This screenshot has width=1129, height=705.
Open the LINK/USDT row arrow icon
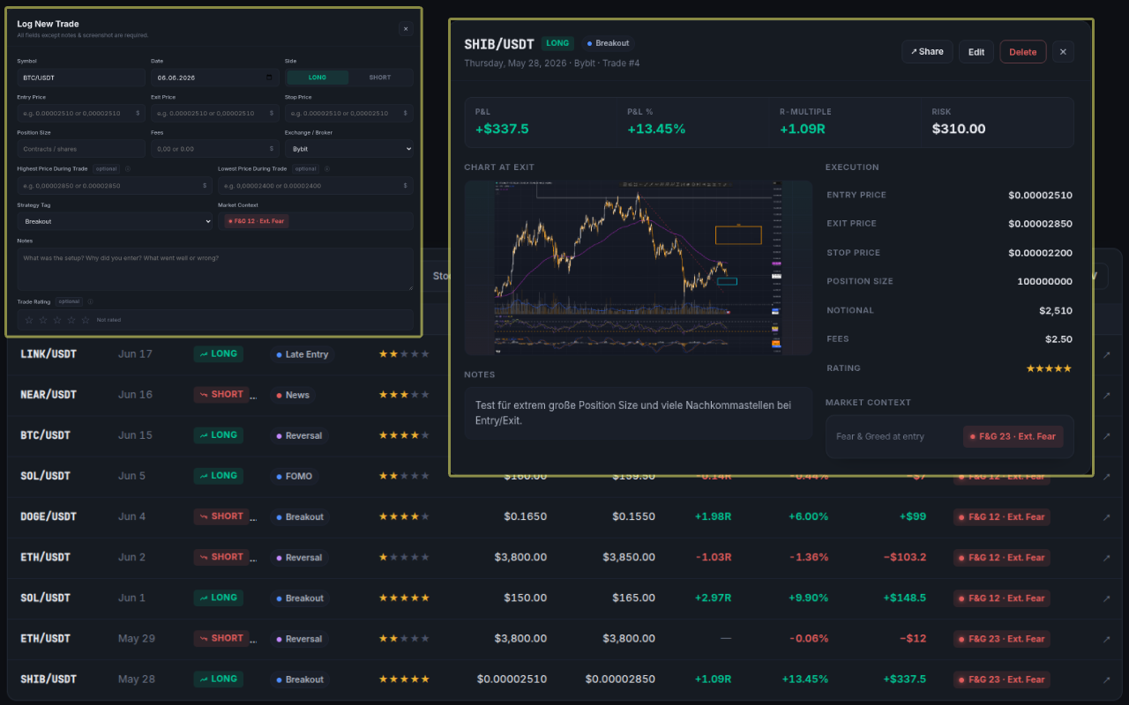pos(1106,355)
